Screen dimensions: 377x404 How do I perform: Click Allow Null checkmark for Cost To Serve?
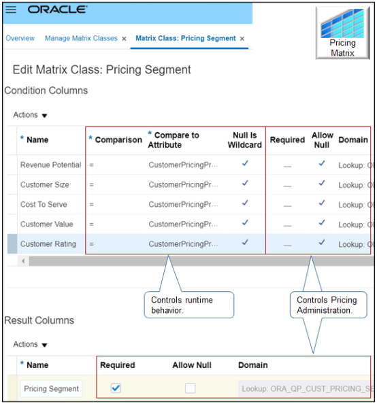coord(322,203)
